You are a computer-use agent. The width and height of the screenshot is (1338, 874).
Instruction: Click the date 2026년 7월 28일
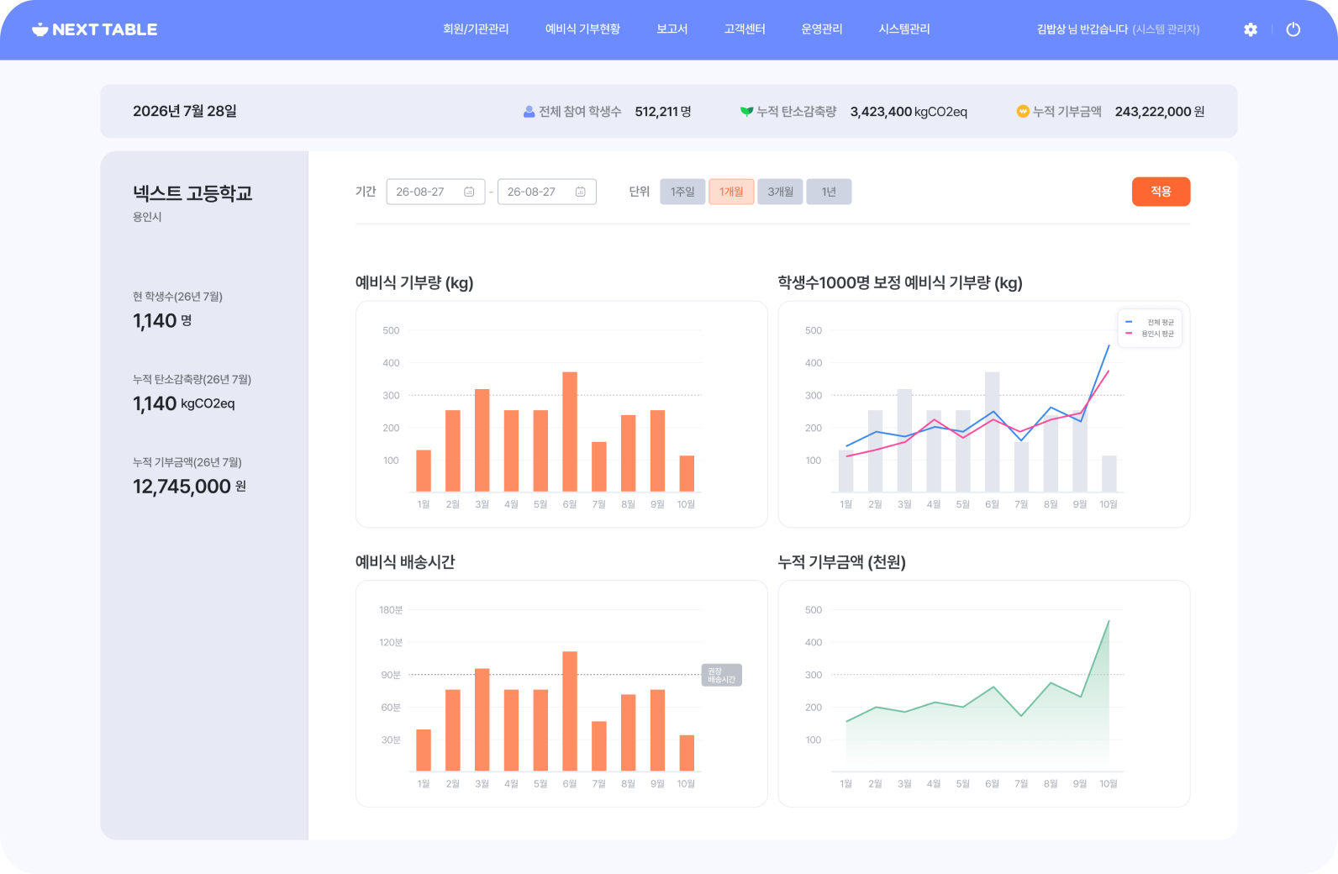185,111
